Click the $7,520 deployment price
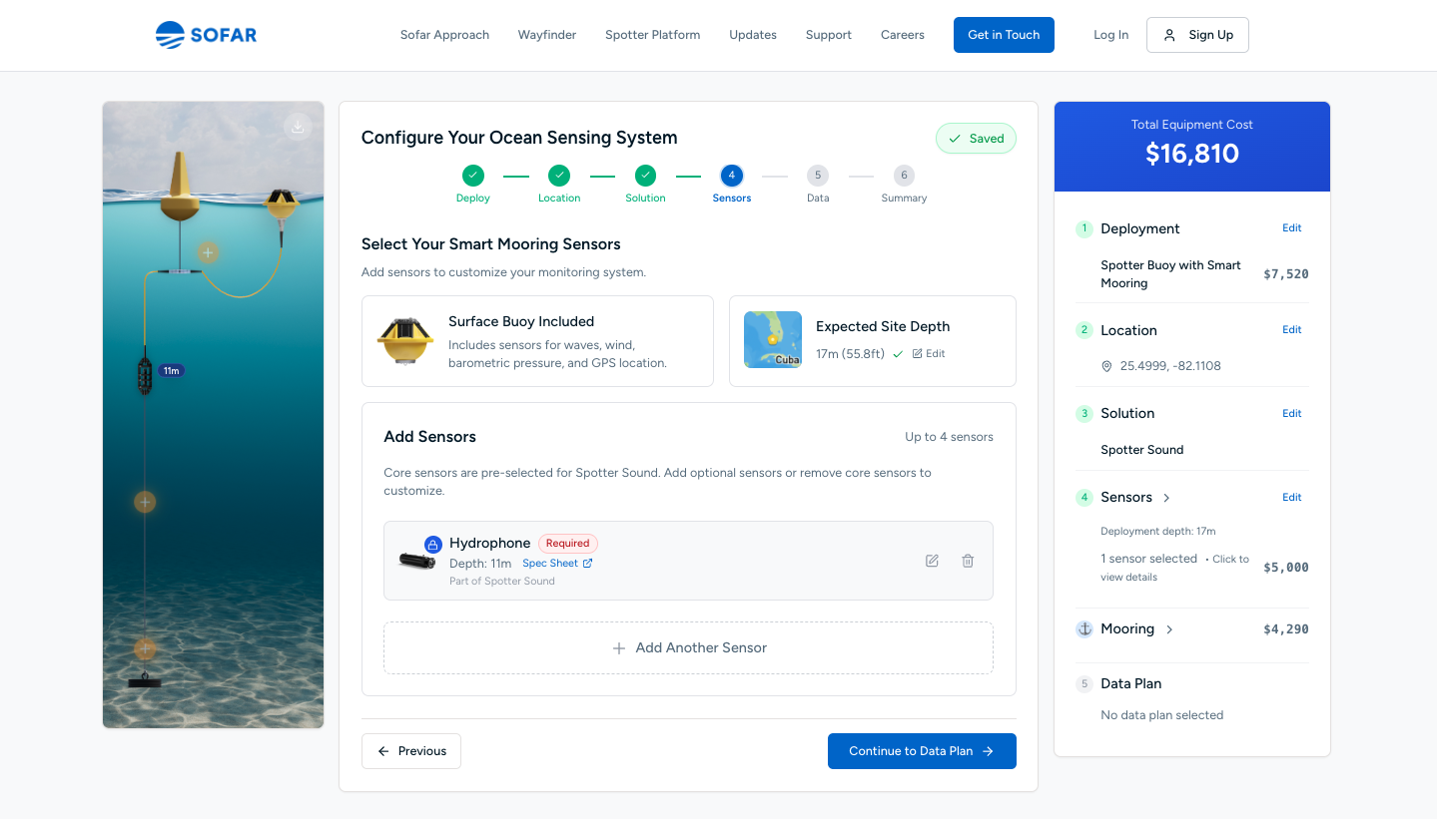Viewport: 1437px width, 819px height. tap(1286, 274)
